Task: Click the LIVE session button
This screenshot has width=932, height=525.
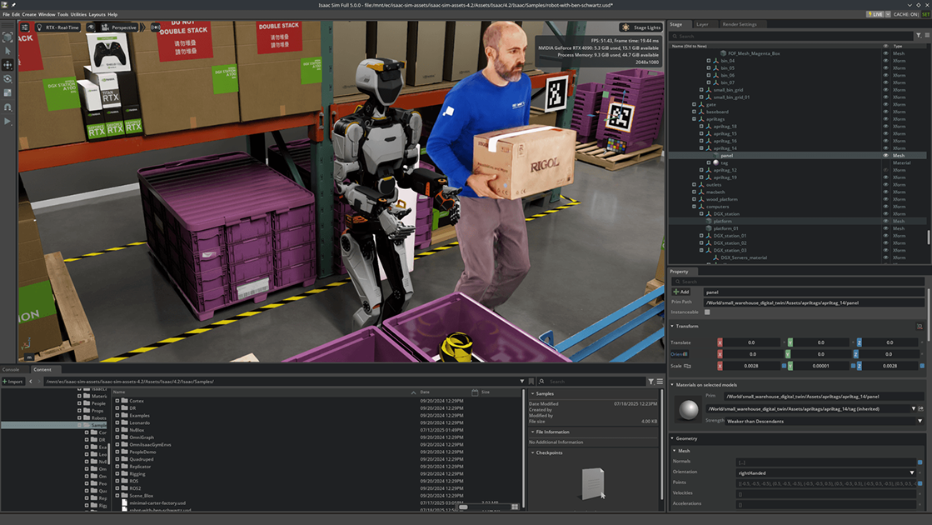Action: (875, 14)
